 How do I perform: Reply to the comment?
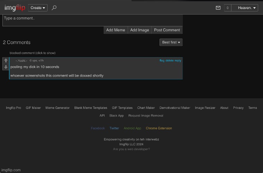pyautogui.click(x=178, y=61)
